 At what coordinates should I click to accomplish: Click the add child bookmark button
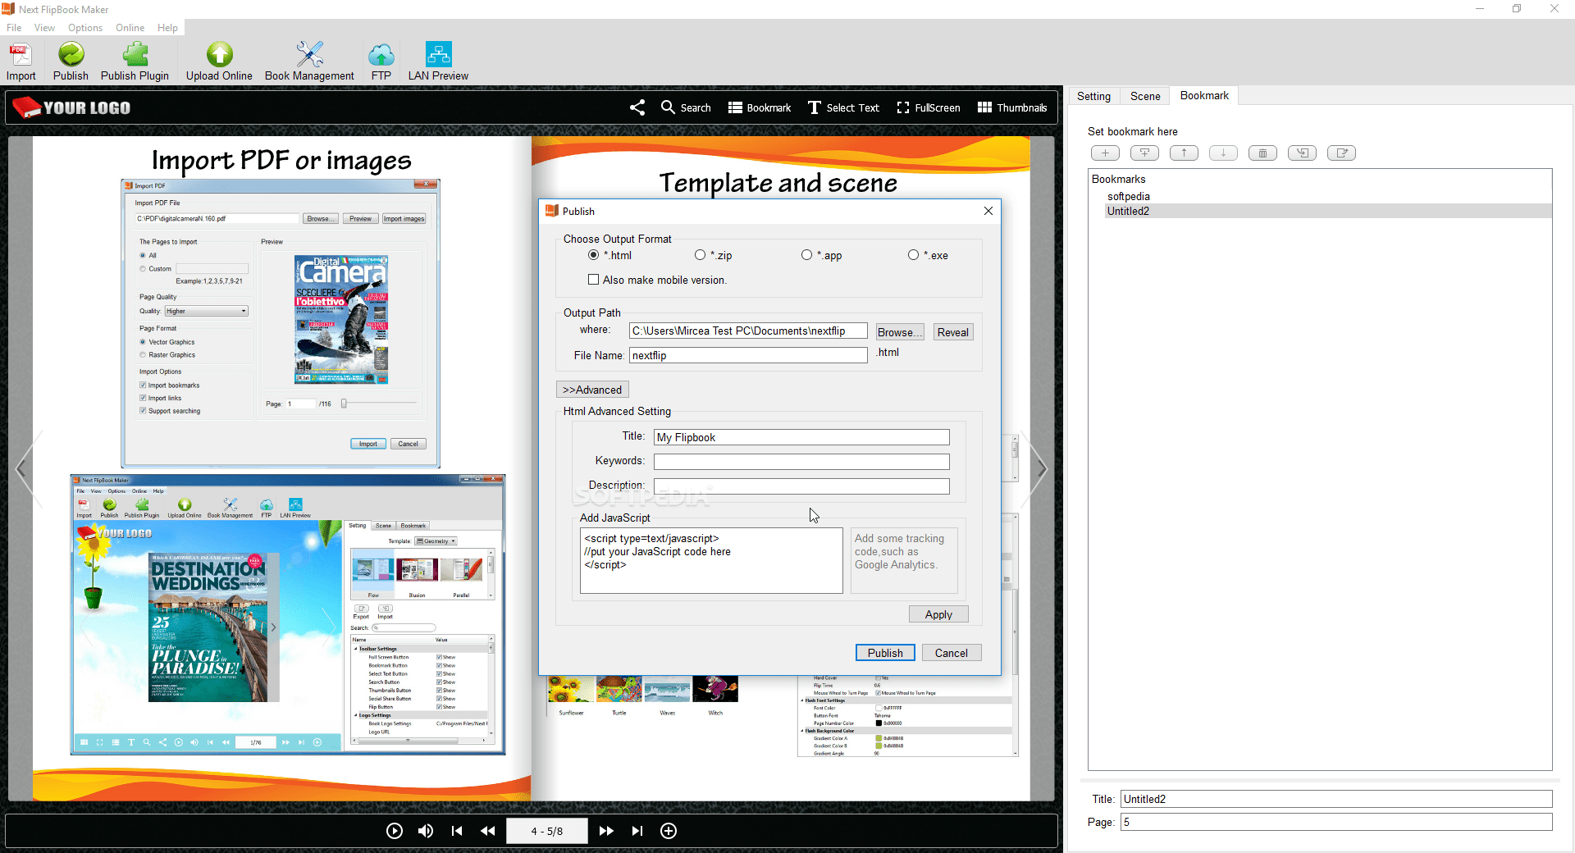[1144, 153]
